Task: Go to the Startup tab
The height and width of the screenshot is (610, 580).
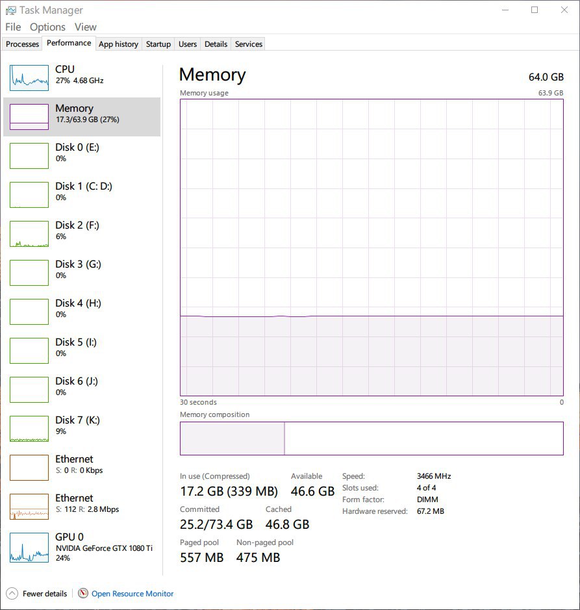Action: (158, 44)
